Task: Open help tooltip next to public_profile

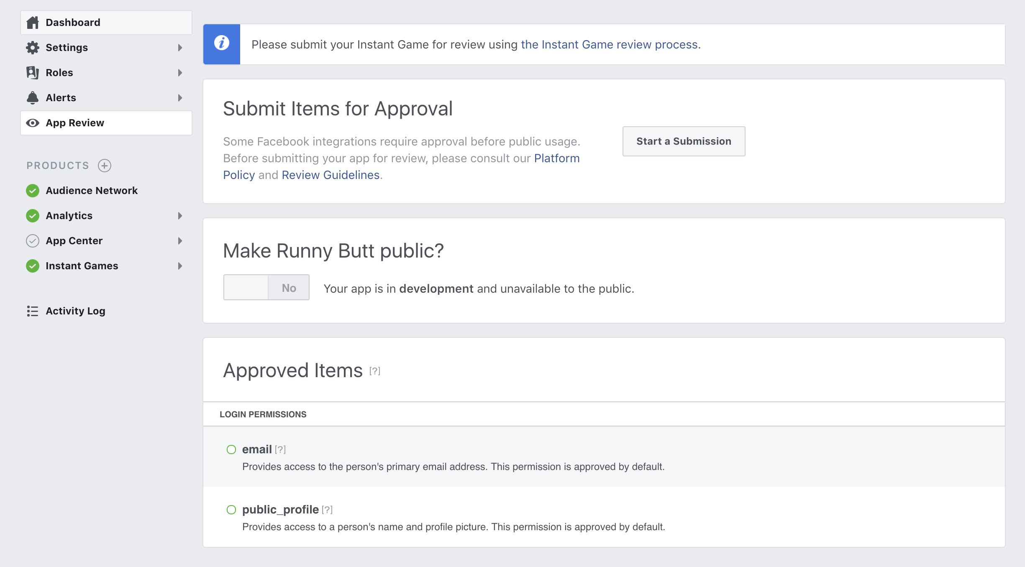Action: coord(327,510)
